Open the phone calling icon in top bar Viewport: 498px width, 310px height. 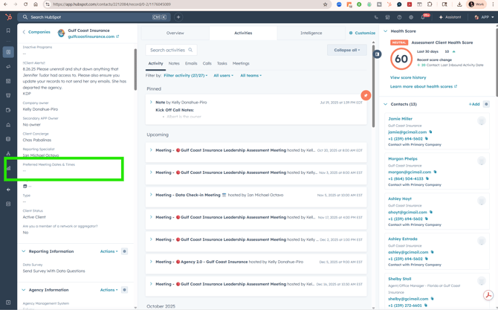coord(376,17)
